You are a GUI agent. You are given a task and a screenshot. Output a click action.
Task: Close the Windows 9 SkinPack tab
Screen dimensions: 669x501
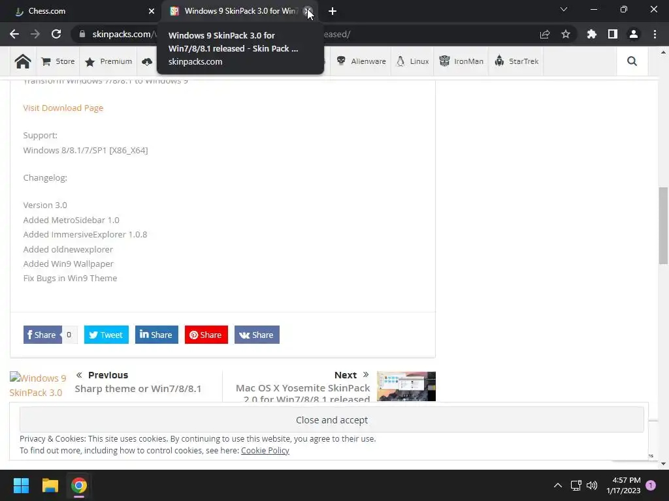308,11
